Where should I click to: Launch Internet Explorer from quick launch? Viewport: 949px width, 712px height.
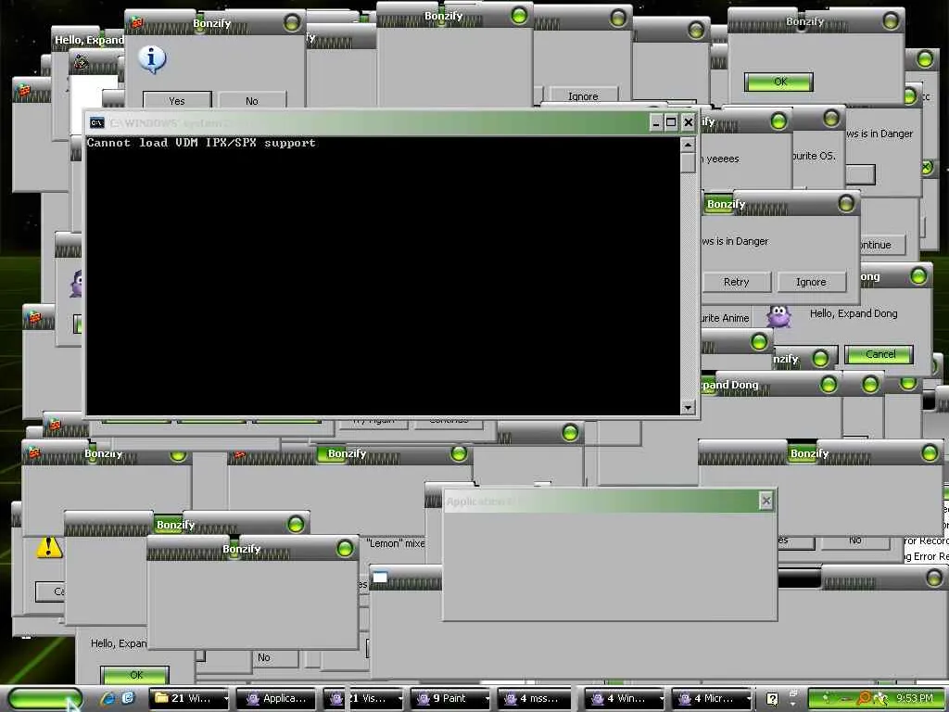click(109, 698)
